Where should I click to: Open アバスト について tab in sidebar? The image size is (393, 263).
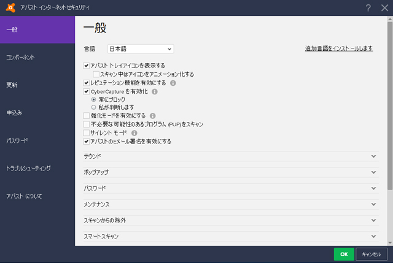37,196
